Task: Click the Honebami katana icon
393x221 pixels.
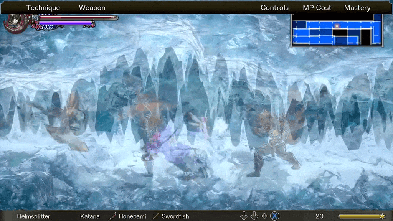Action: tap(112, 216)
